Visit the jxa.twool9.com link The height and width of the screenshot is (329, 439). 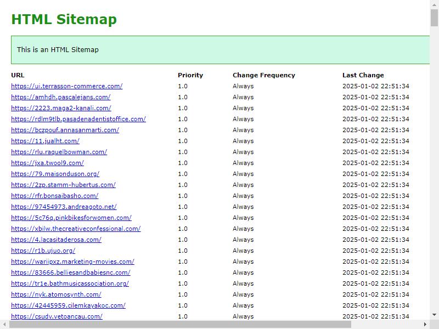tap(47, 163)
